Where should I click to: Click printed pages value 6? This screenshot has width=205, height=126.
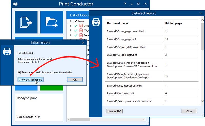tap(166, 93)
